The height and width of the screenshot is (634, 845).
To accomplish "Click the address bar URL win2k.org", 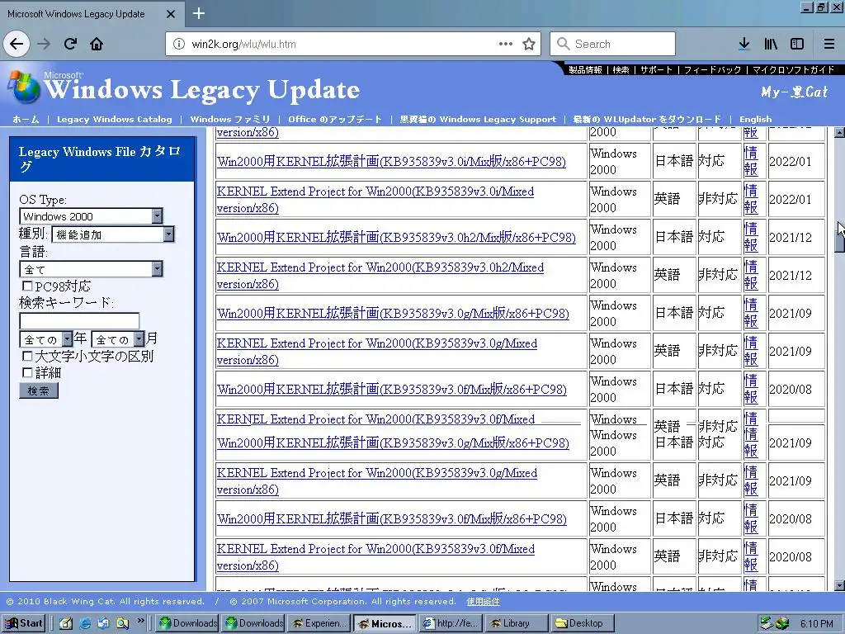I will click(x=243, y=45).
